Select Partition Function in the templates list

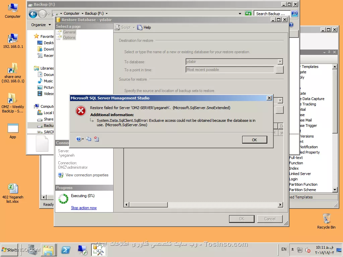pyautogui.click(x=303, y=184)
